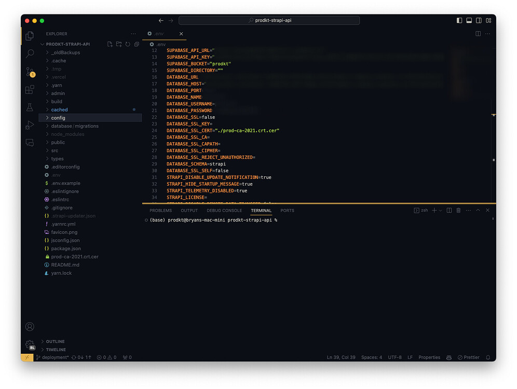Click the Remote Explorer comment icon
Image resolution: width=517 pixels, height=389 pixels.
[x=30, y=143]
